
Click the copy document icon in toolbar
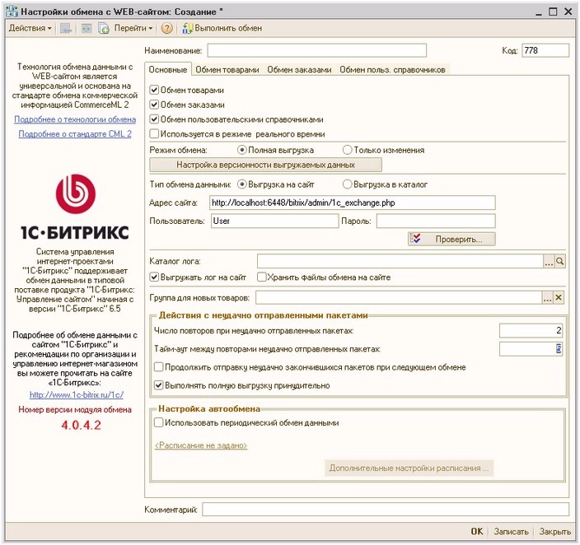point(103,29)
